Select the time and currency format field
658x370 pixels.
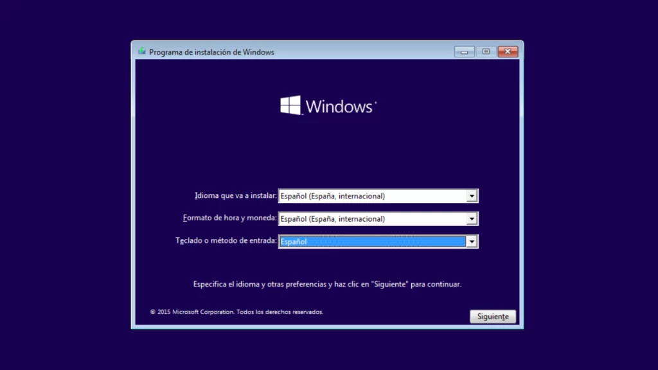point(378,218)
